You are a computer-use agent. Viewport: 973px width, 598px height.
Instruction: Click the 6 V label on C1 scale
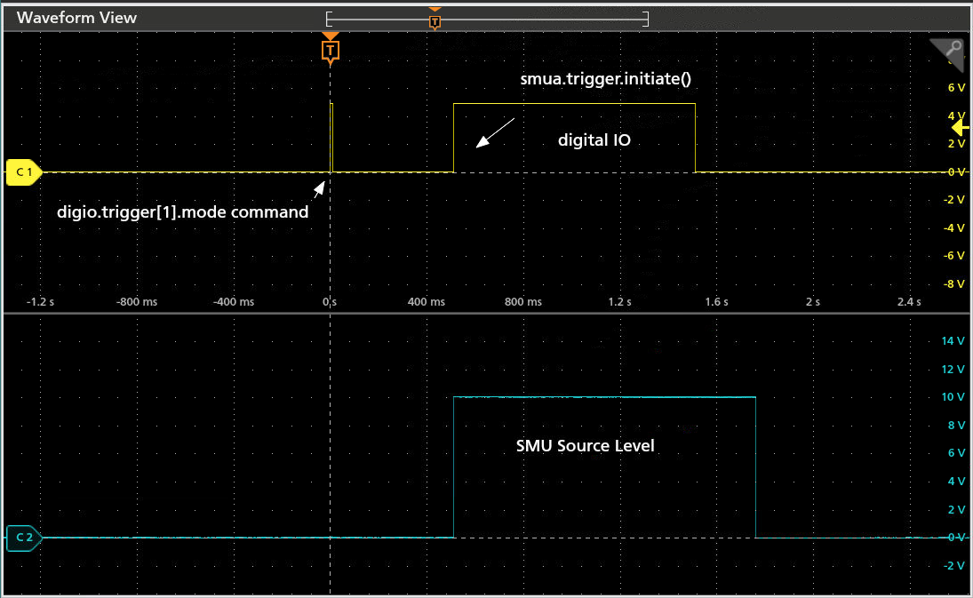(956, 87)
